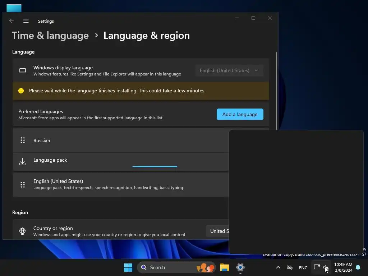Click the Language pack download icon

(23, 162)
